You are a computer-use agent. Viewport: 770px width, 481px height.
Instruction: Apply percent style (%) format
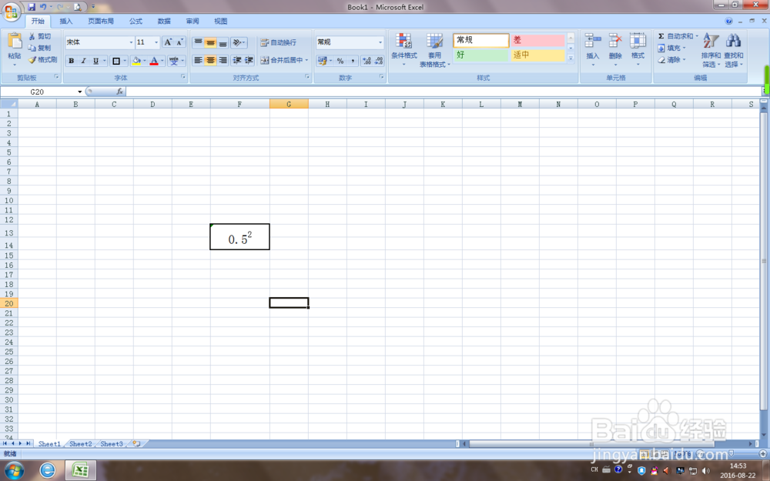(340, 60)
